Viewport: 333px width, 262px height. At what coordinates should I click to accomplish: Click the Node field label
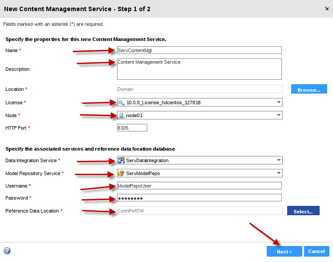pyautogui.click(x=11, y=115)
